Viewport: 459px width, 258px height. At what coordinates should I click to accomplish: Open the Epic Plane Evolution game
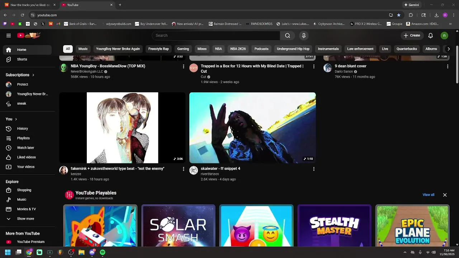pos(412,226)
